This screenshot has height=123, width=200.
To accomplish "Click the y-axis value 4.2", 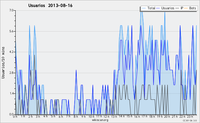I will pos(11,52).
